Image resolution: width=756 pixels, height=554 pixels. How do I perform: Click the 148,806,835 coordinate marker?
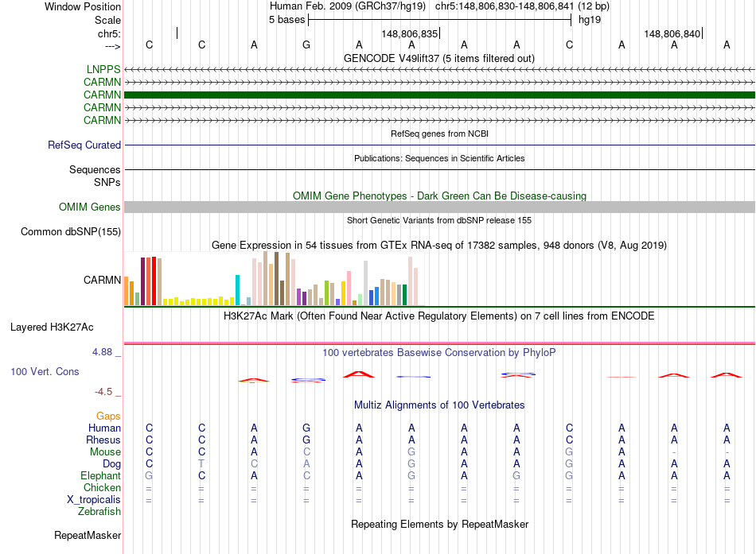[411, 33]
